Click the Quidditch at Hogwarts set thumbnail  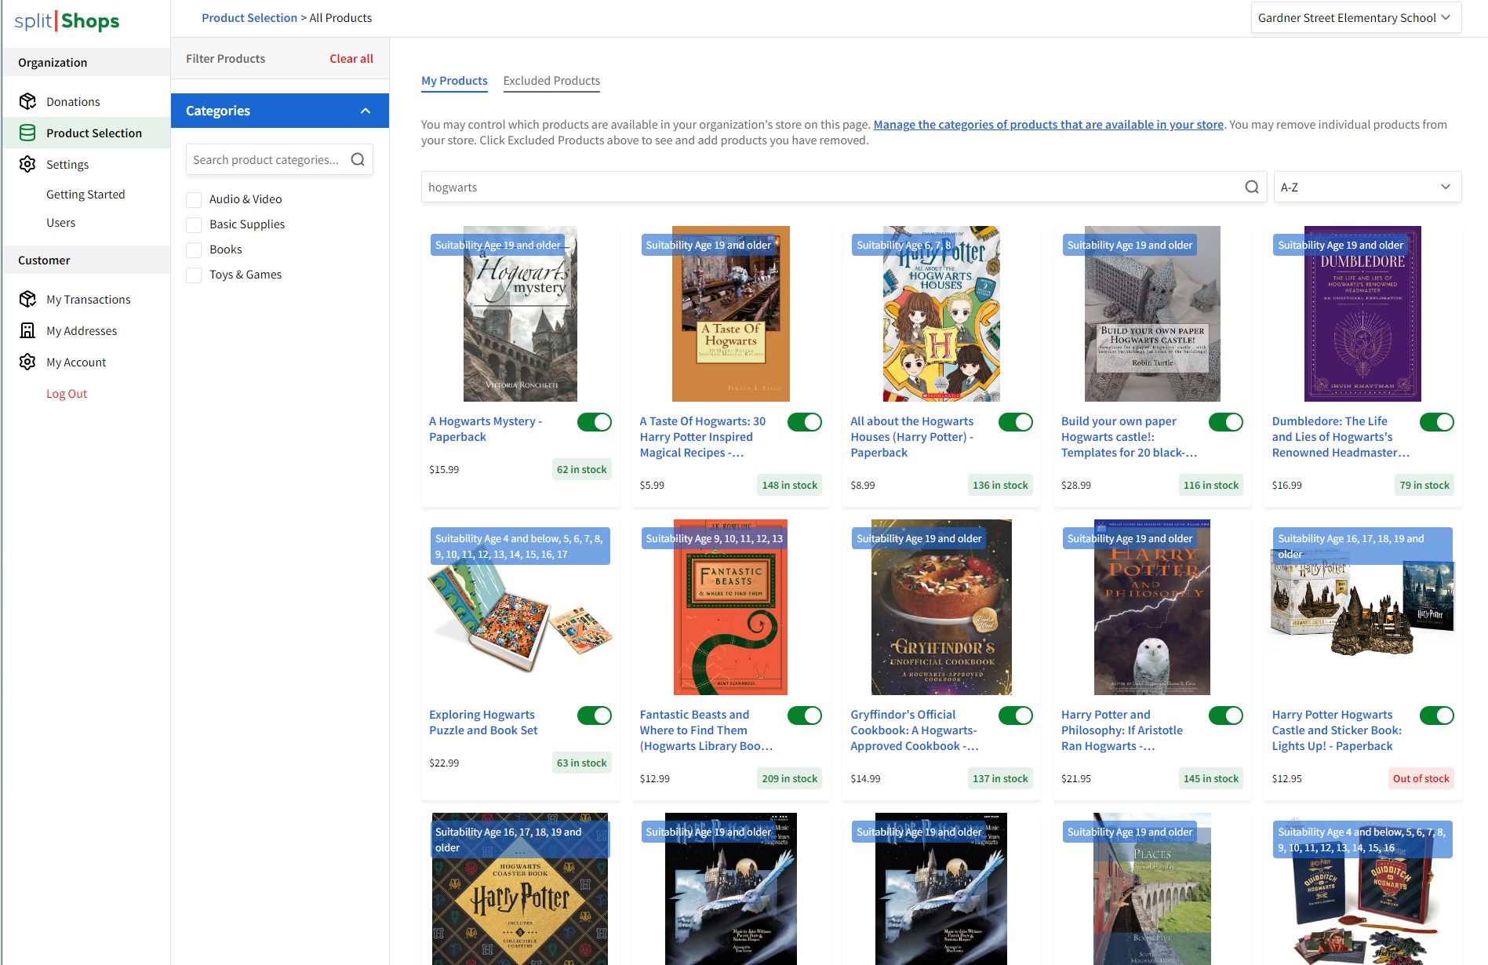click(1362, 889)
